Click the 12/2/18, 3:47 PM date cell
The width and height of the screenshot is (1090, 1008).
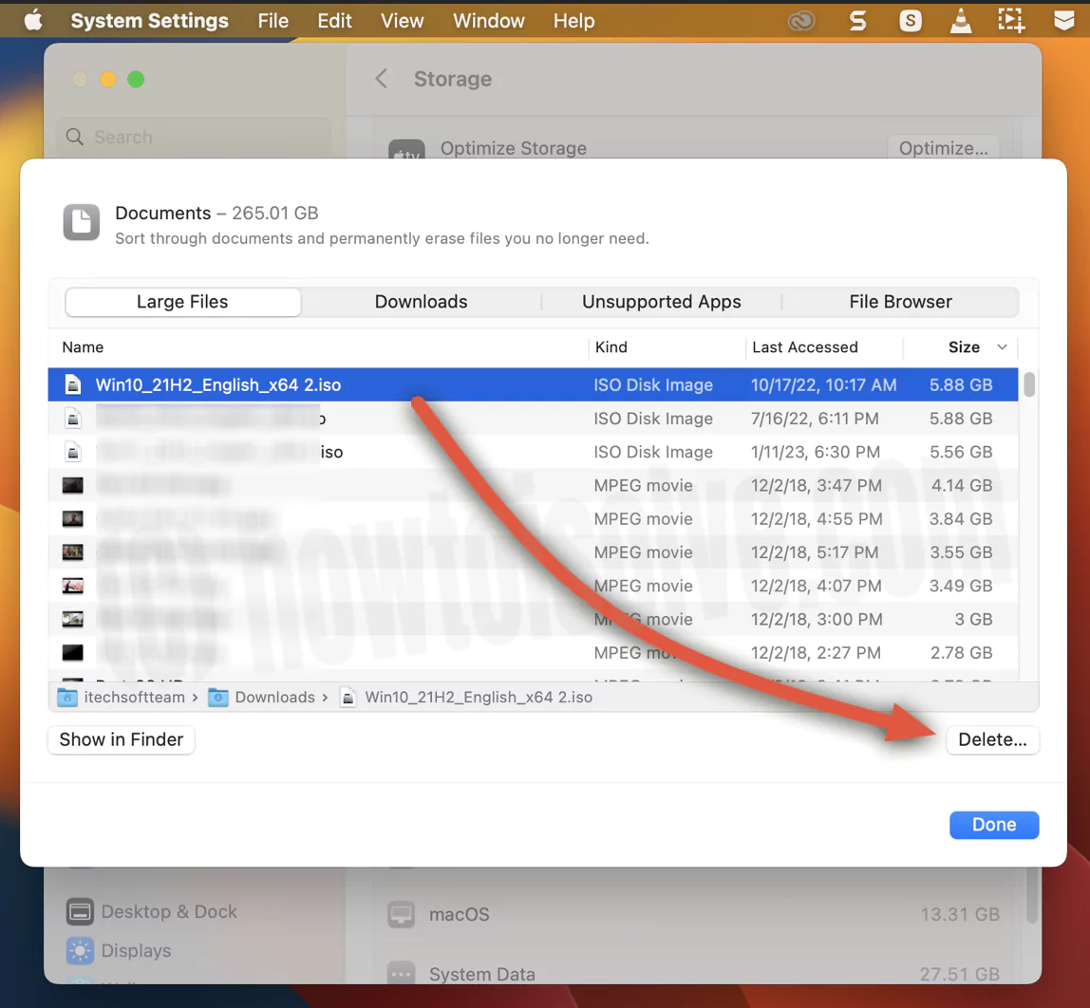pos(817,485)
